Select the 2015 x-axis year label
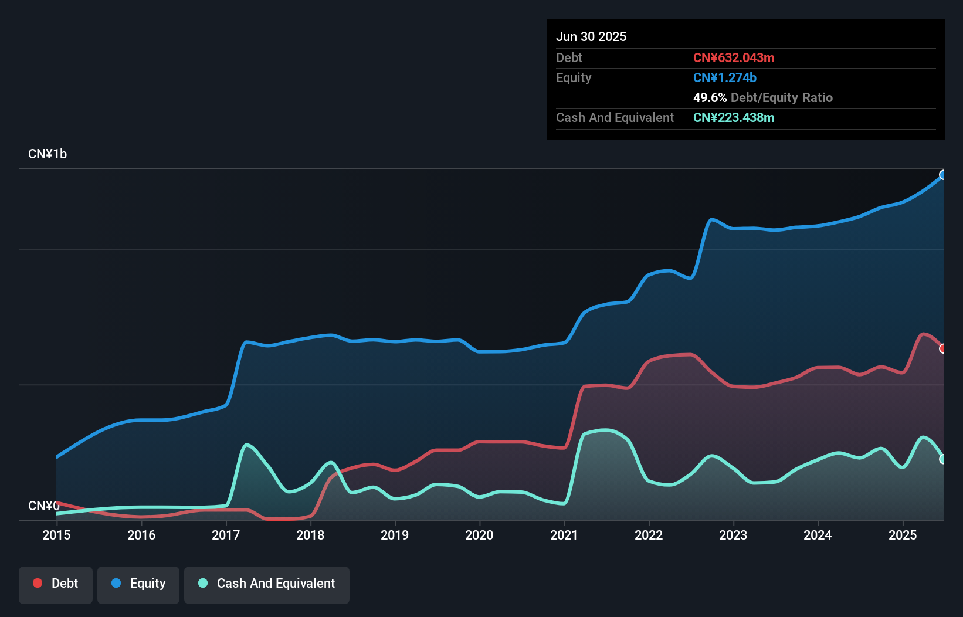The image size is (963, 617). 56,535
